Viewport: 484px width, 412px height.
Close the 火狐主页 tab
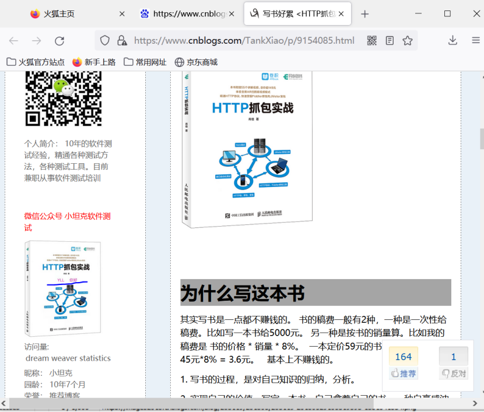122,14
